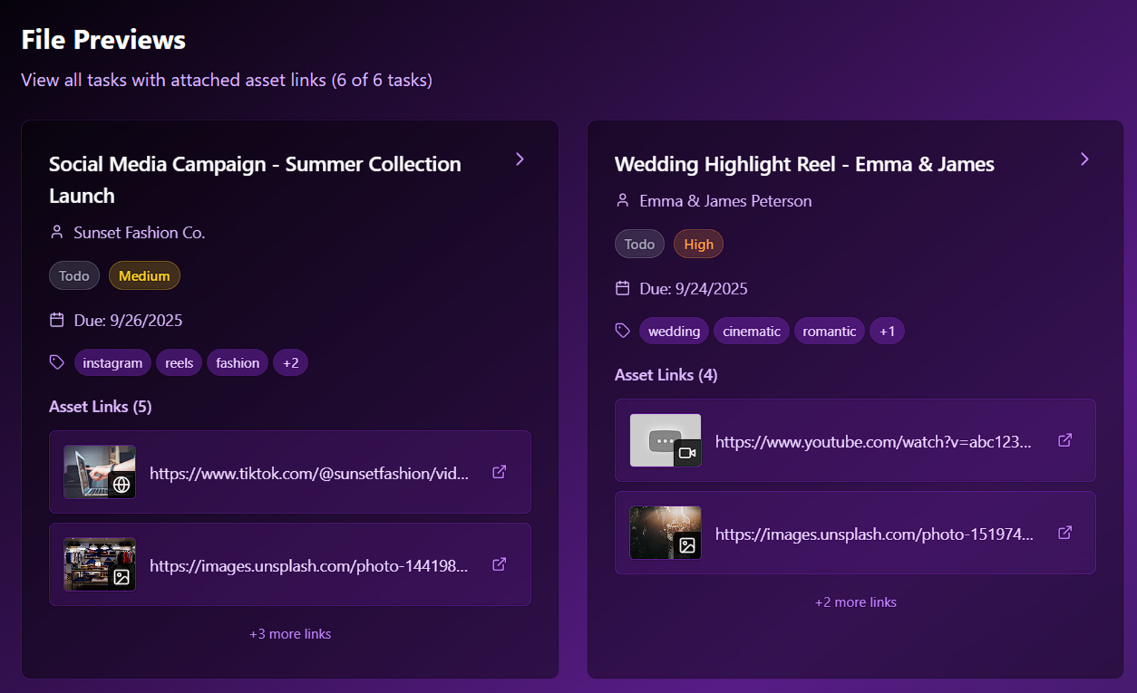Select the wedding tag
The image size is (1137, 693).
(674, 331)
